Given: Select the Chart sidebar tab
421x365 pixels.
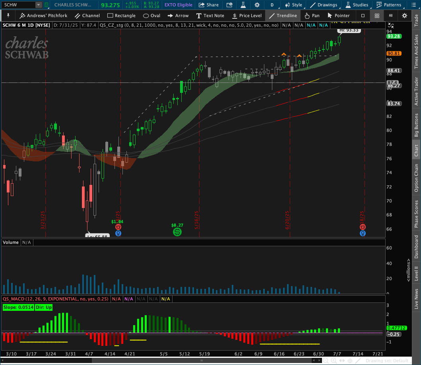Looking at the screenshot, I should coord(417,151).
